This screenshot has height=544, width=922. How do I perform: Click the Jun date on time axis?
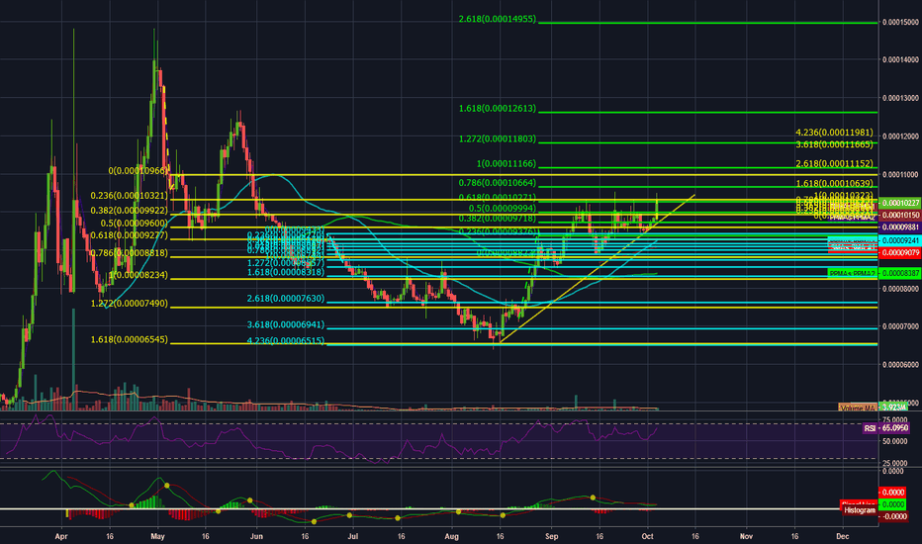pos(256,536)
